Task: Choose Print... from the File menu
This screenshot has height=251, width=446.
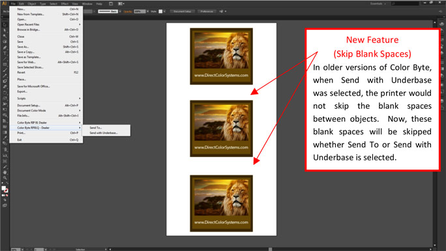Action: click(x=46, y=133)
